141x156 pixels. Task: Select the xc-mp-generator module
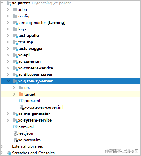point(34,114)
